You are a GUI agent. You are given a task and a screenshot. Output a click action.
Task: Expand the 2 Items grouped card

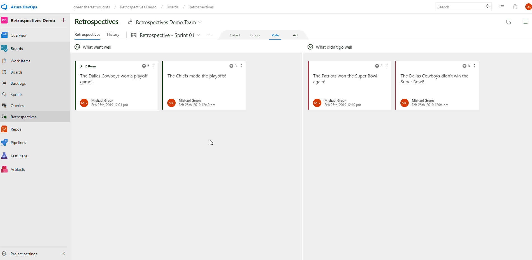pyautogui.click(x=81, y=66)
